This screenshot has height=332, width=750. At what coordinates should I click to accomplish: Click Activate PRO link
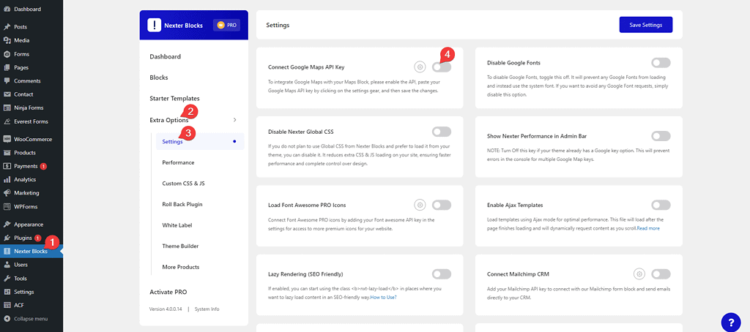[x=168, y=292]
